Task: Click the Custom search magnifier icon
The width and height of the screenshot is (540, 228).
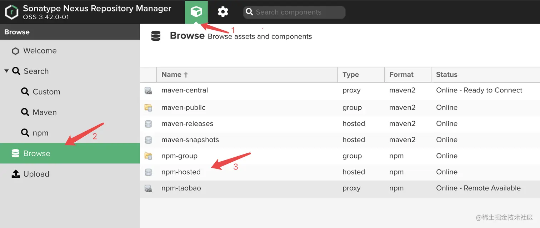Action: pos(25,92)
